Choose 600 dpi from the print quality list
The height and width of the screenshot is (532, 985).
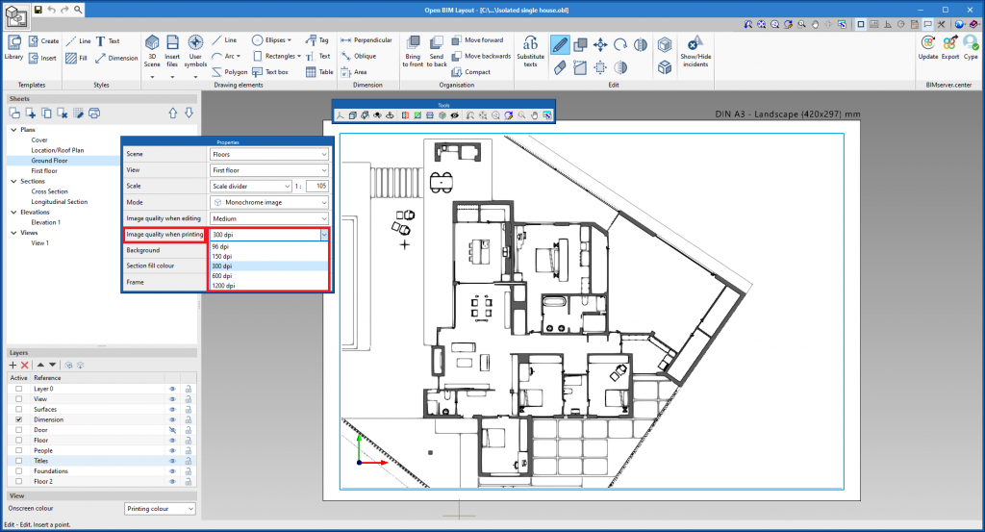pos(223,275)
